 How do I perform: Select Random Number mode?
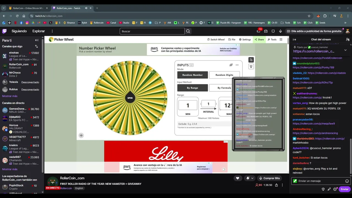coord(193,75)
